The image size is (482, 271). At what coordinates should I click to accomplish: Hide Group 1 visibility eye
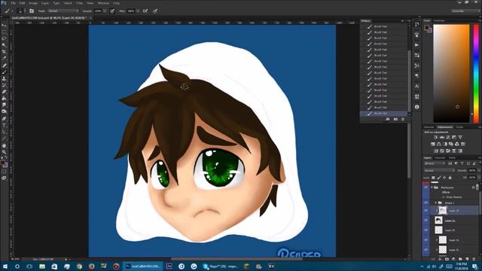(426, 202)
